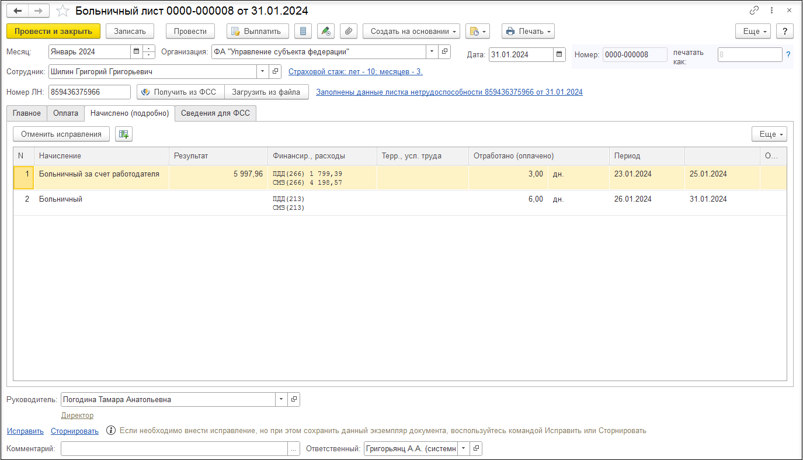This screenshot has width=803, height=460.
Task: Click the Дата field 31.01.2024
Action: point(521,54)
